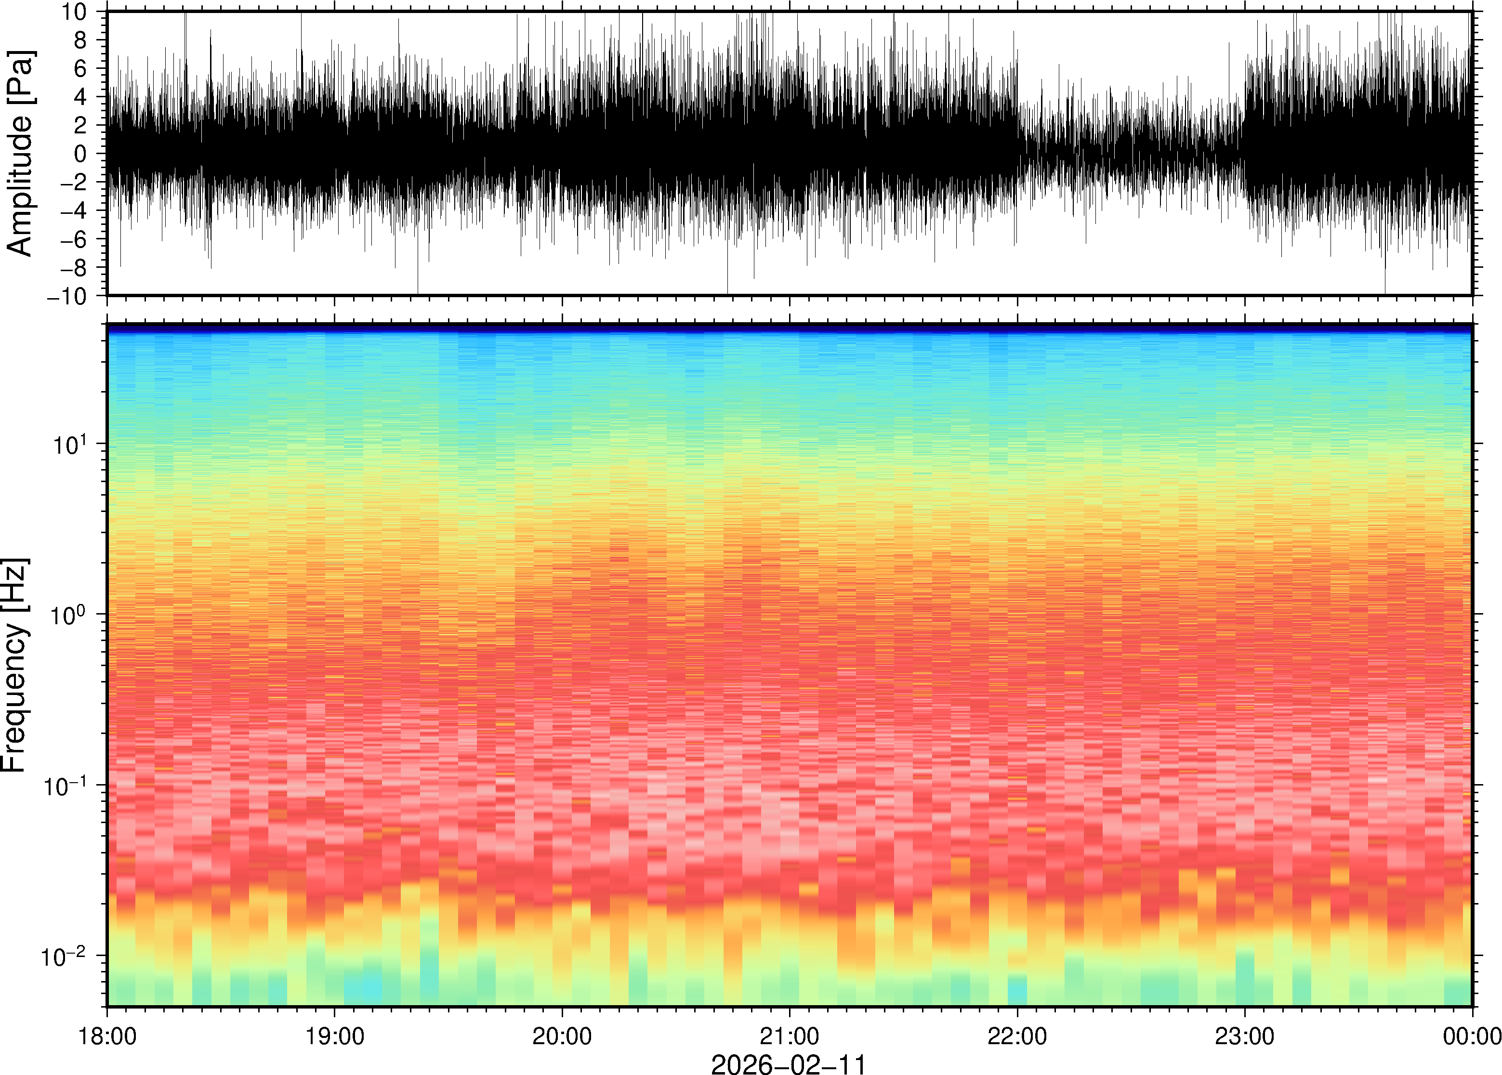Click the 10⁰ frequency tick label

tap(68, 615)
